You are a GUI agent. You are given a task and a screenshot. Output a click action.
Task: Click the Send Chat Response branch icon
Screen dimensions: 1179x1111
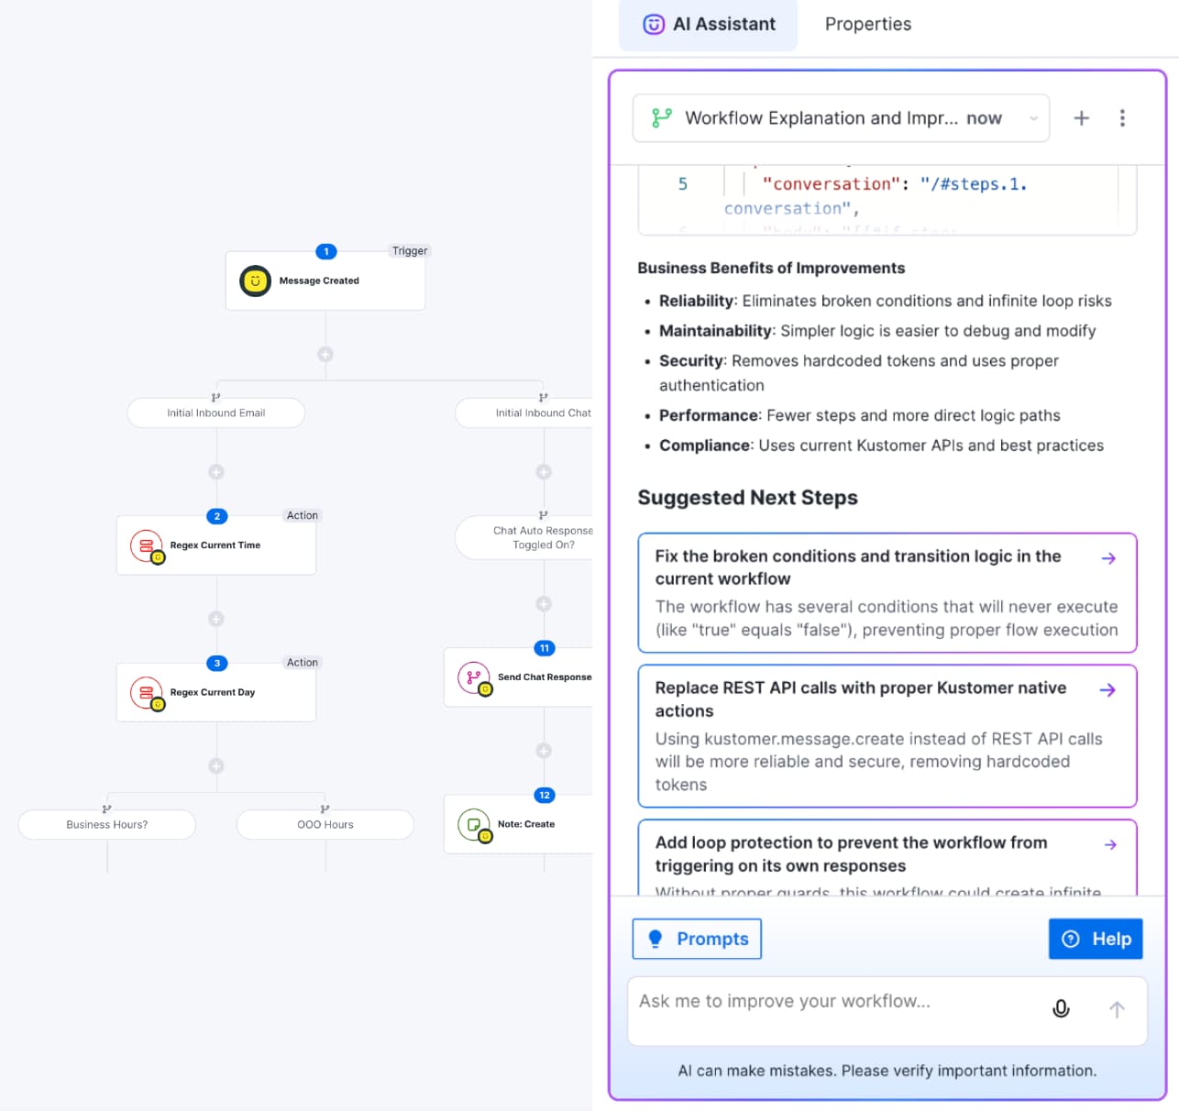(x=474, y=676)
